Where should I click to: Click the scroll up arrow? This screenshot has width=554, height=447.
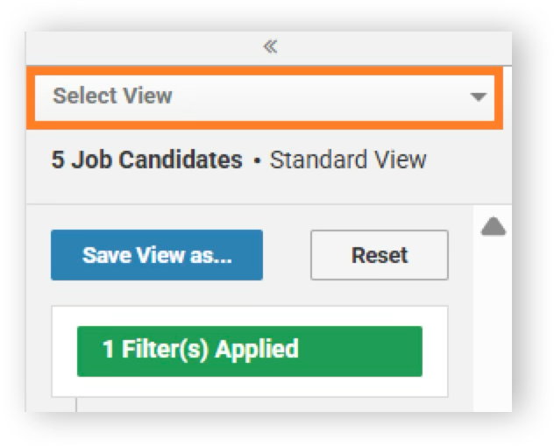point(494,226)
